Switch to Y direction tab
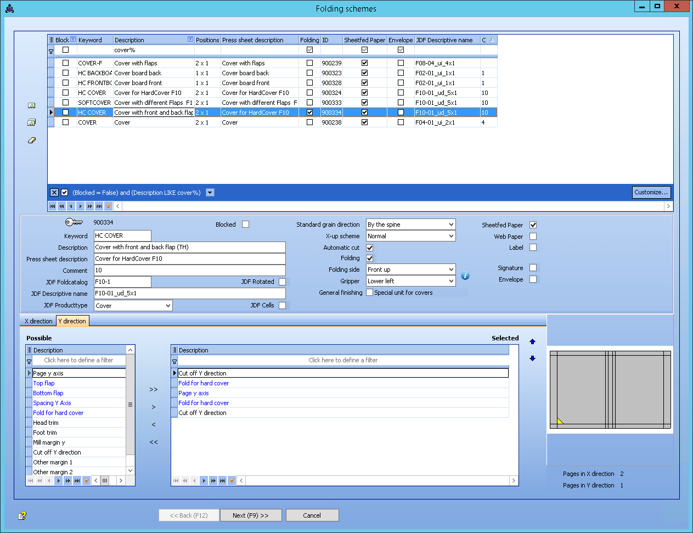This screenshot has width=693, height=533. click(72, 321)
